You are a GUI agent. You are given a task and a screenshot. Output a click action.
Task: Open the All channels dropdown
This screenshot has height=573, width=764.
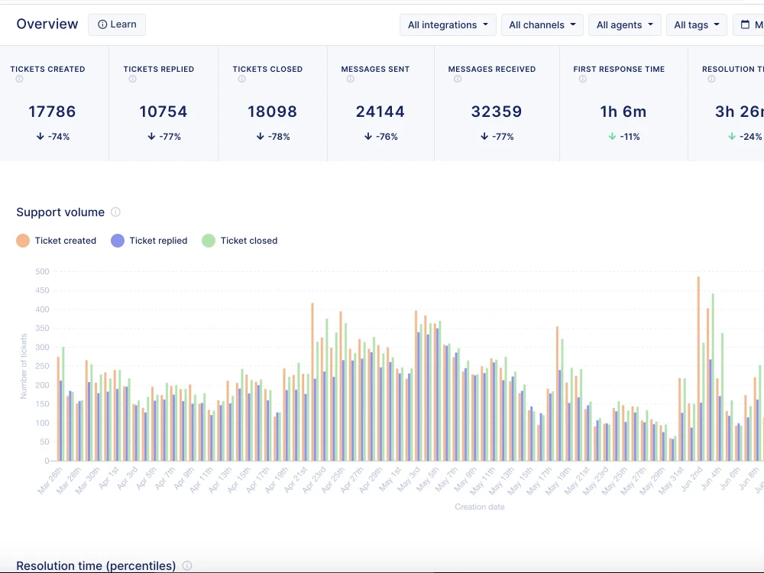tap(542, 25)
